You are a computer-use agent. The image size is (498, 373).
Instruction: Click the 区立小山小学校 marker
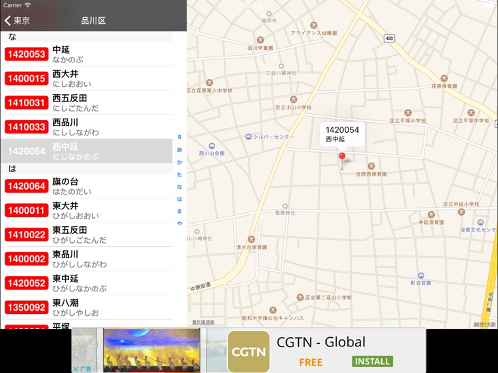click(293, 100)
